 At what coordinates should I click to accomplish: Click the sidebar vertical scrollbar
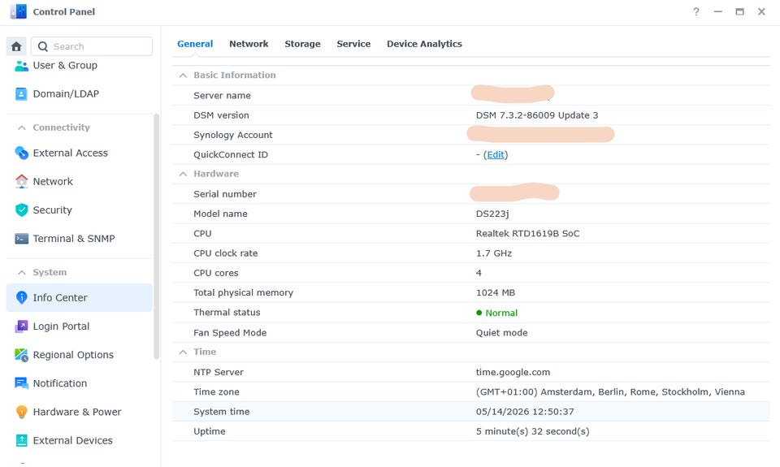click(x=156, y=236)
